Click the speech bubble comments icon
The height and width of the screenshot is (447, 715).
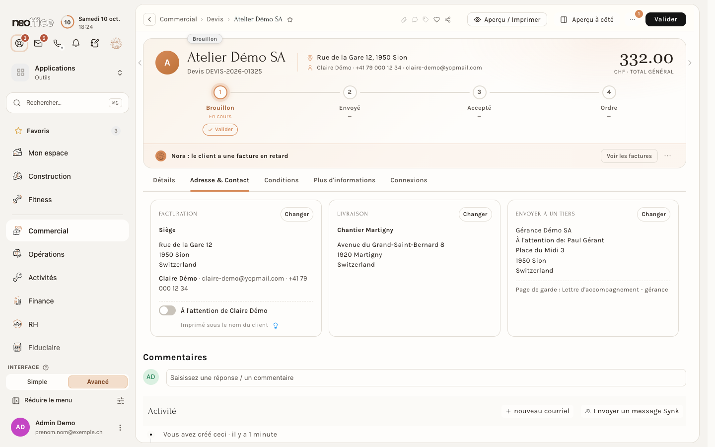coord(415,19)
